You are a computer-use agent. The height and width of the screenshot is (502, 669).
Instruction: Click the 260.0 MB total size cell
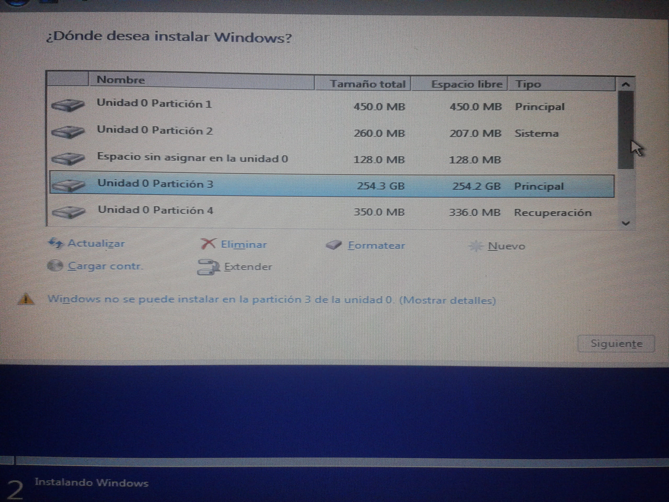click(379, 133)
